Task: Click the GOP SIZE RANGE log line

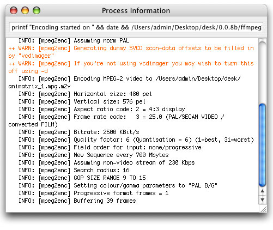Action: [x=82, y=178]
